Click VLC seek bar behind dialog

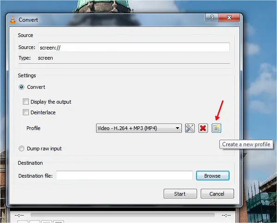(x=123, y=215)
